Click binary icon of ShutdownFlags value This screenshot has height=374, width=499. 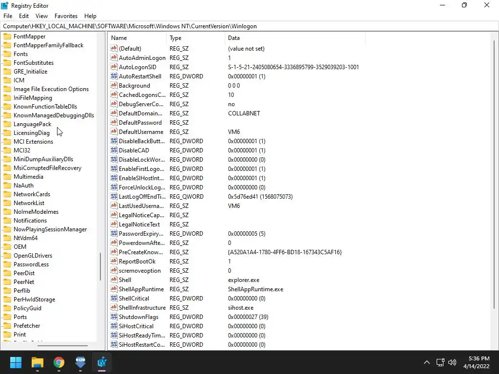click(114, 317)
